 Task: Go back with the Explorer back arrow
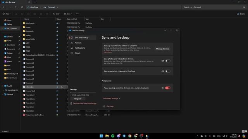tap(3, 7)
